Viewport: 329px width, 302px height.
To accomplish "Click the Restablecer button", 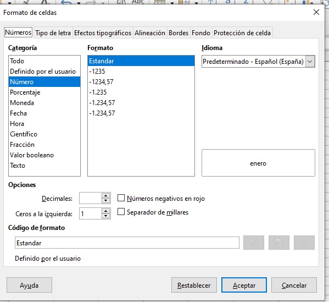I will [194, 285].
